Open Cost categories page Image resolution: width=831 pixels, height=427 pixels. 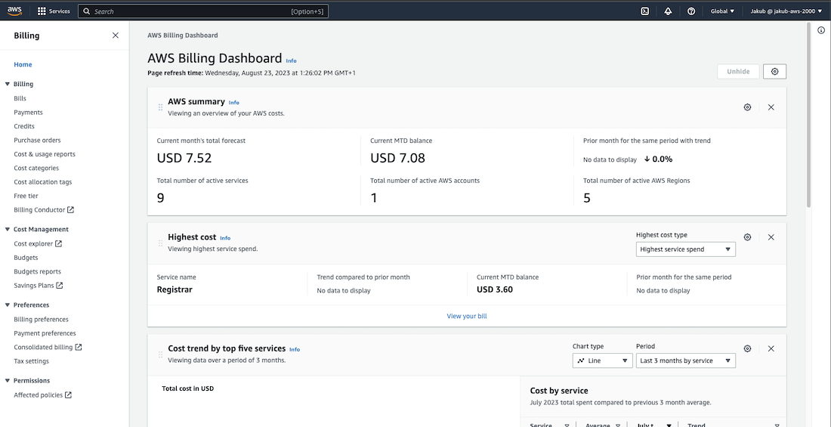tap(36, 168)
